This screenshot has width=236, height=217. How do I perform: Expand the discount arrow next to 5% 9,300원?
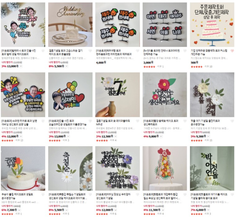pos(208,136)
